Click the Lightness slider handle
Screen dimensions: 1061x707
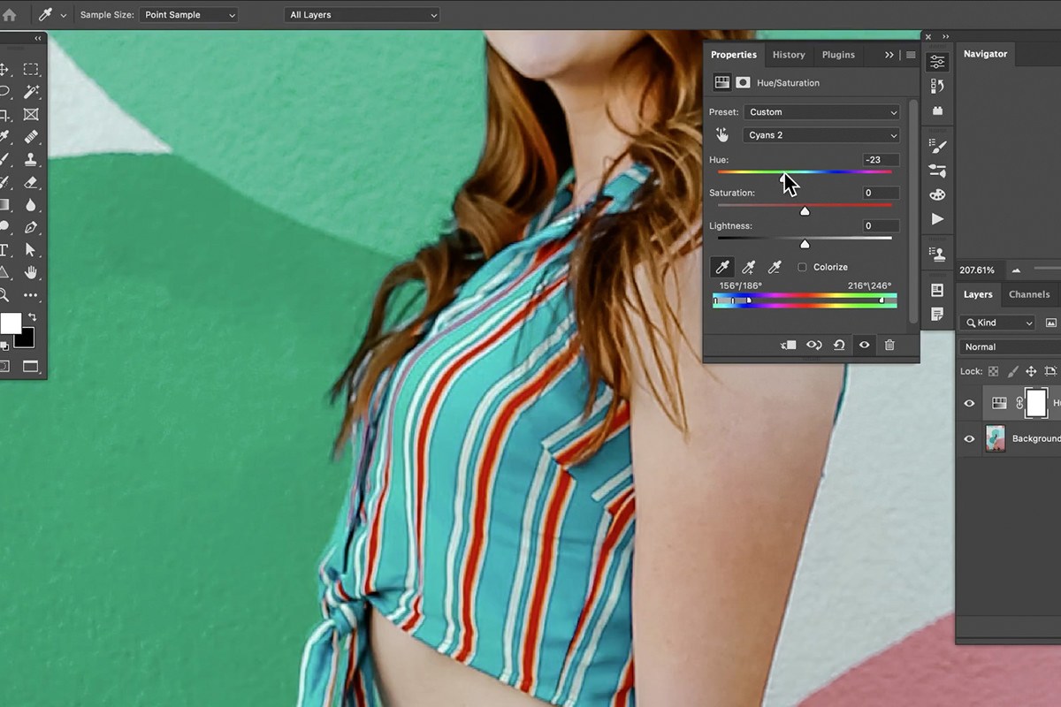[805, 244]
